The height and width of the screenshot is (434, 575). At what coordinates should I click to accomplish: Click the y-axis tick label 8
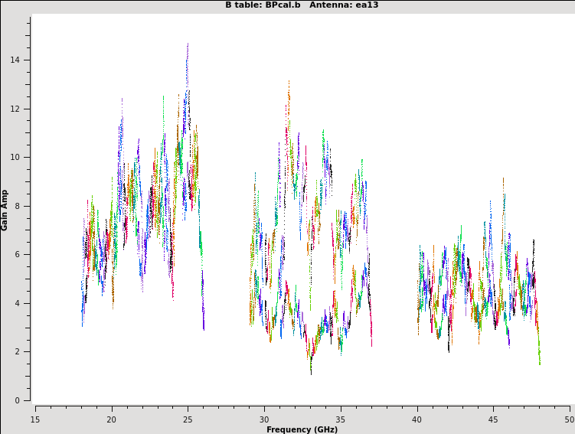pyautogui.click(x=18, y=206)
